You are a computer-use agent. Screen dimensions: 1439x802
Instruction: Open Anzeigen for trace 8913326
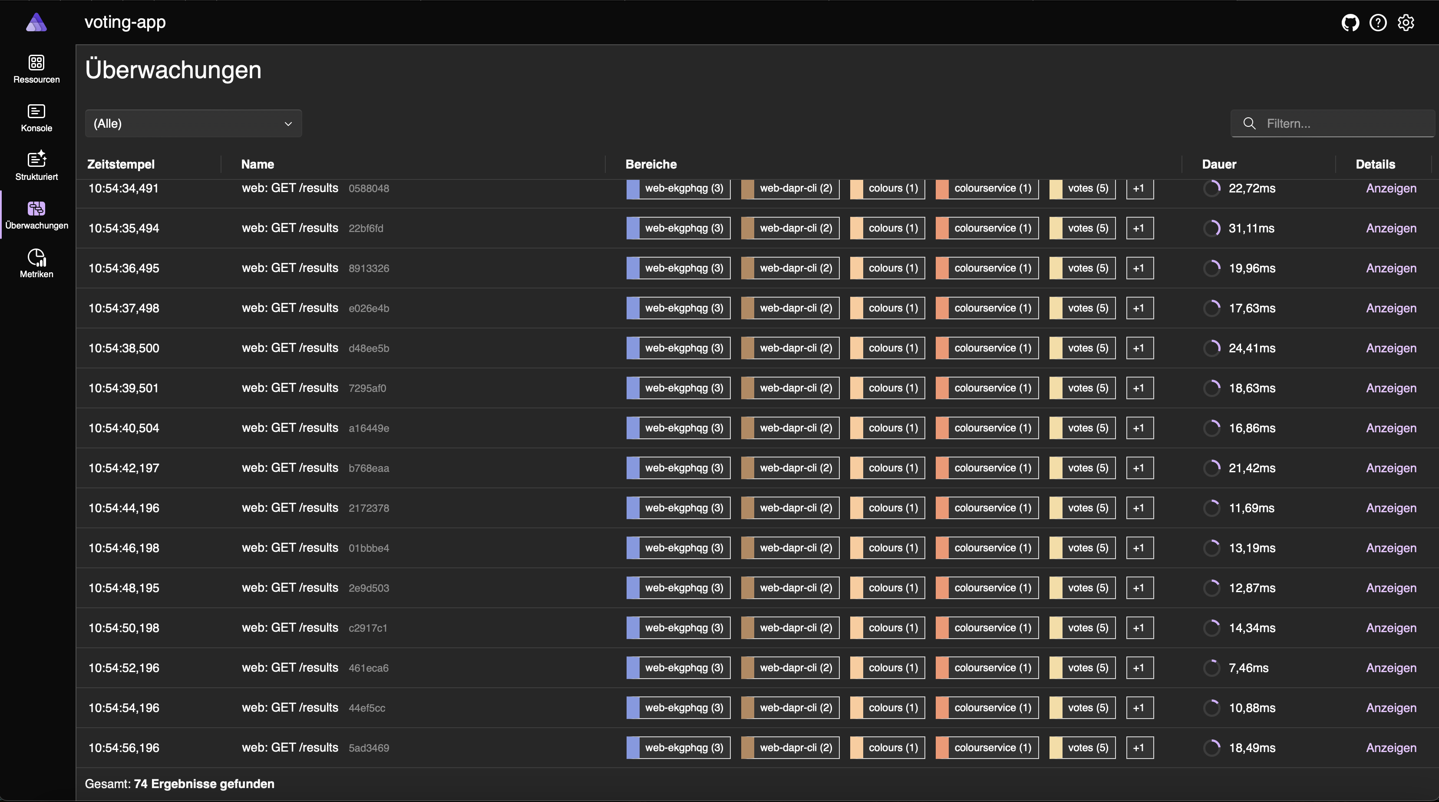(x=1391, y=268)
